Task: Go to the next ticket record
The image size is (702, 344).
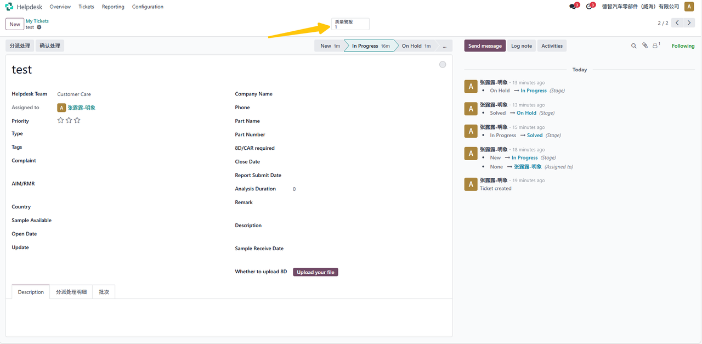Action: pyautogui.click(x=690, y=23)
